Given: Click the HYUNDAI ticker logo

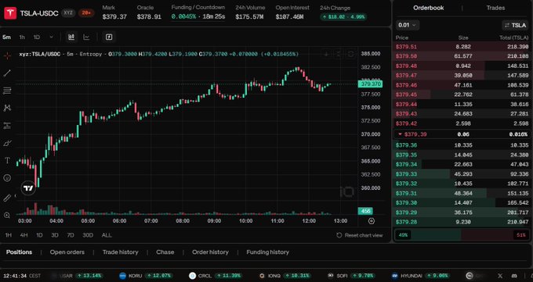Looking at the screenshot, I should (x=394, y=276).
